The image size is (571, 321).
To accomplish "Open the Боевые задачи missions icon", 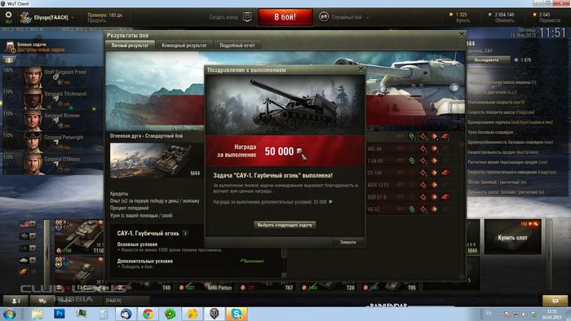I will (10, 47).
